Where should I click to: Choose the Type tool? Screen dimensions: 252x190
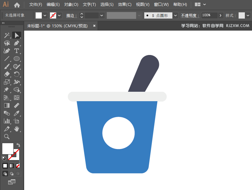pyautogui.click(x=17, y=51)
